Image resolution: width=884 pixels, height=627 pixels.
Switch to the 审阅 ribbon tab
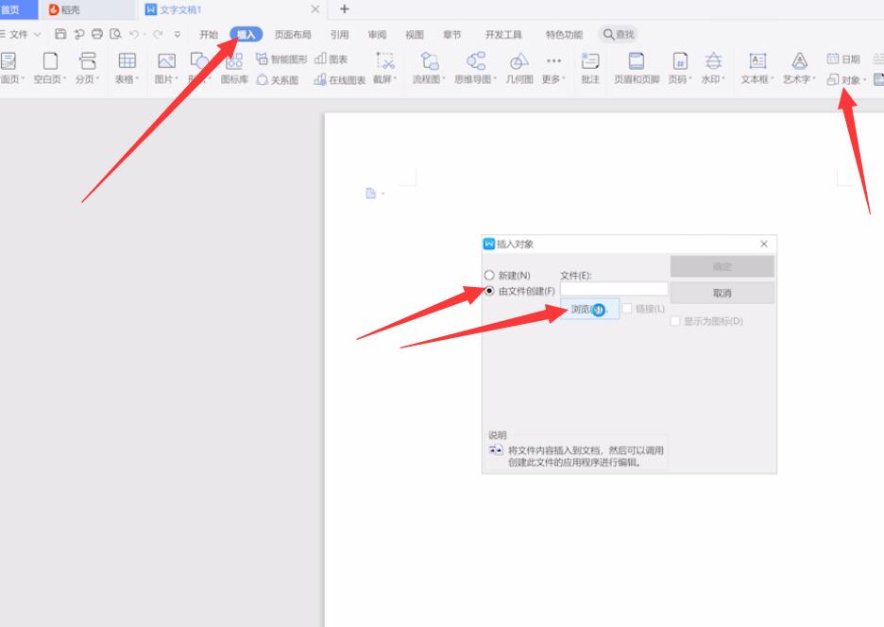tap(377, 34)
